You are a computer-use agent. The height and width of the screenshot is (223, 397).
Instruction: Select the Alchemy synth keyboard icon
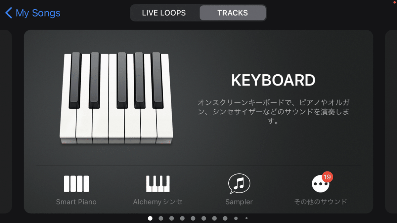[158, 184]
